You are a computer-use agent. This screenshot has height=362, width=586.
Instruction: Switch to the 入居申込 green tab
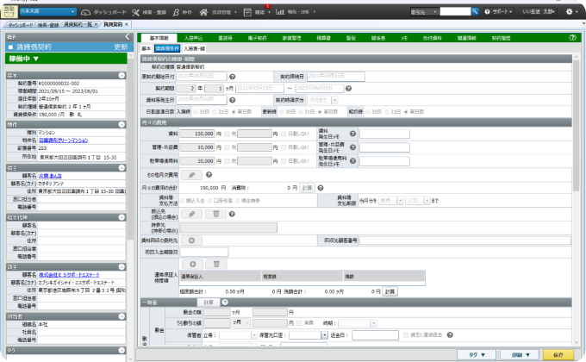point(193,38)
